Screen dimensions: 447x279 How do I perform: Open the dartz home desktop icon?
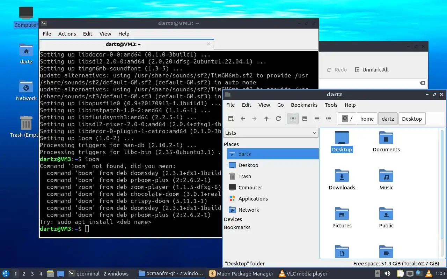coord(26,54)
